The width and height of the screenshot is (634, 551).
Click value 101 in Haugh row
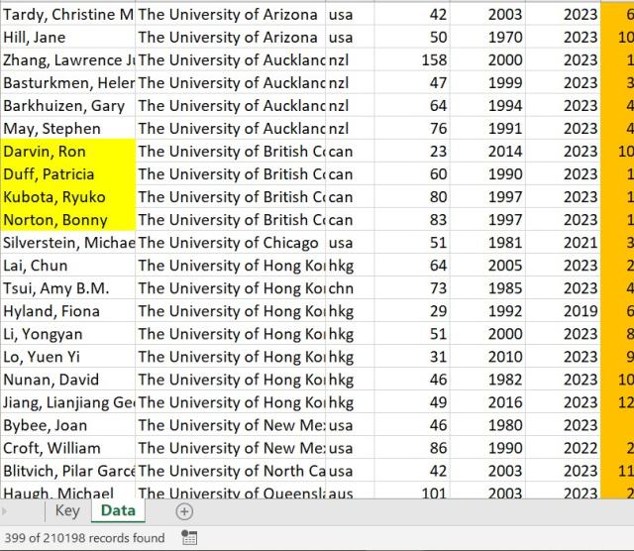(412, 492)
